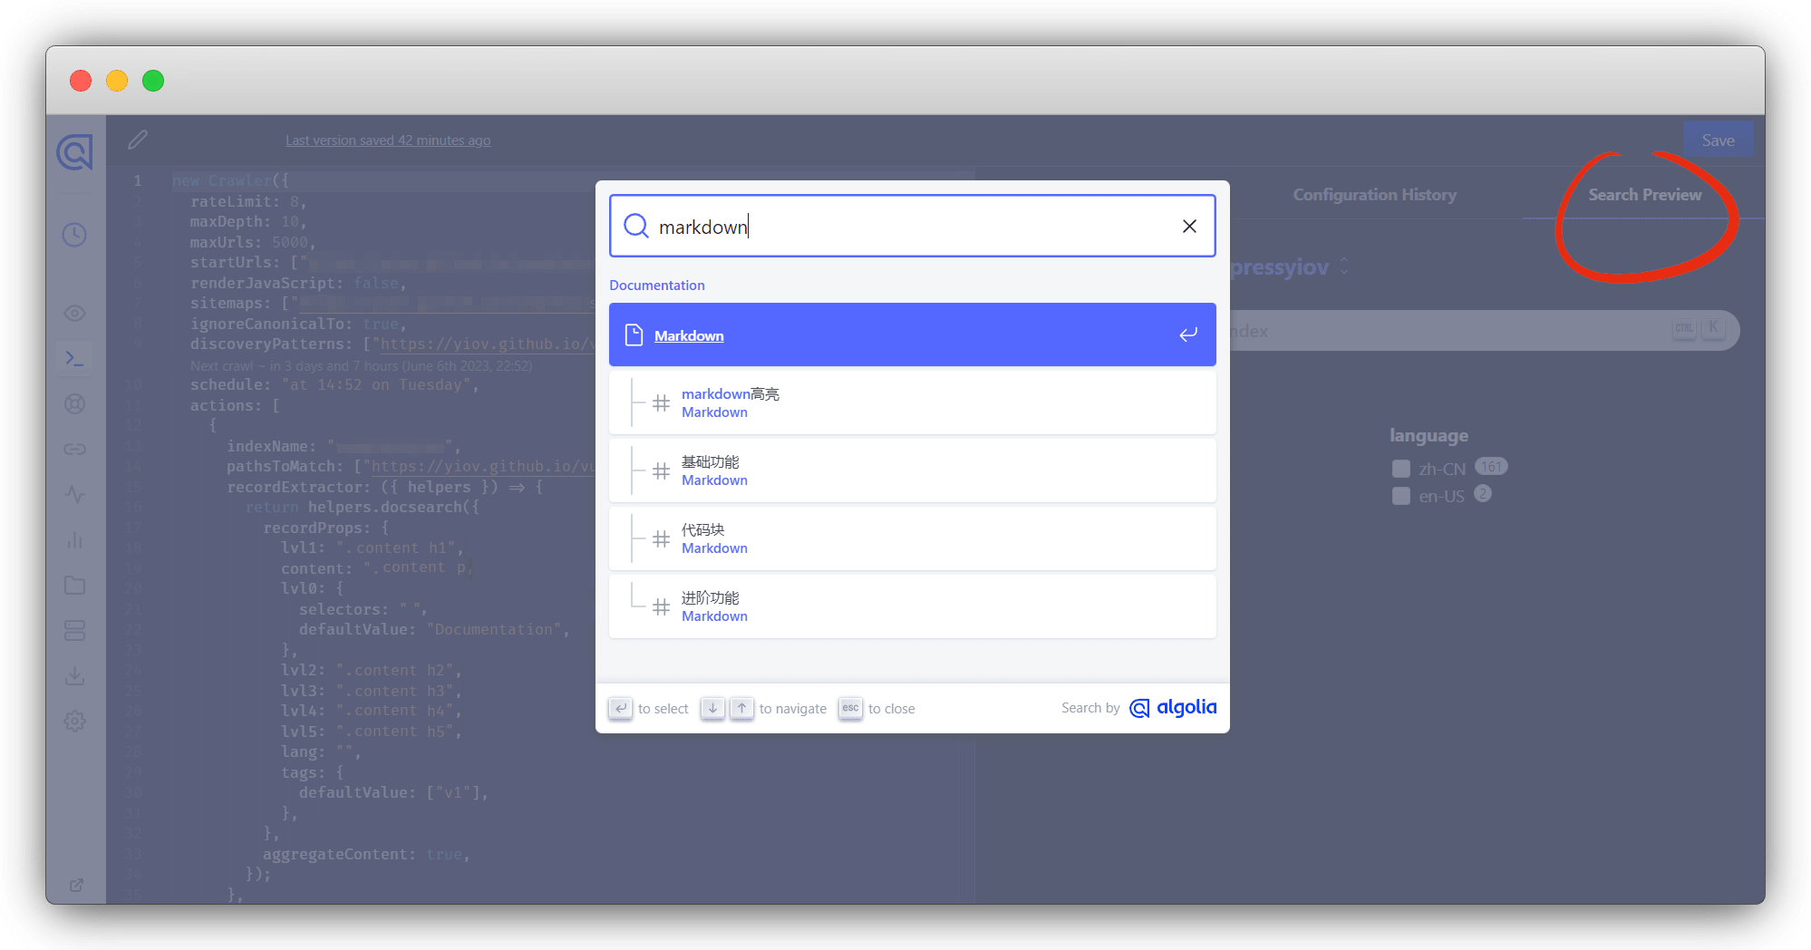
Task: Click the pencil edit icon near top
Action: click(138, 140)
